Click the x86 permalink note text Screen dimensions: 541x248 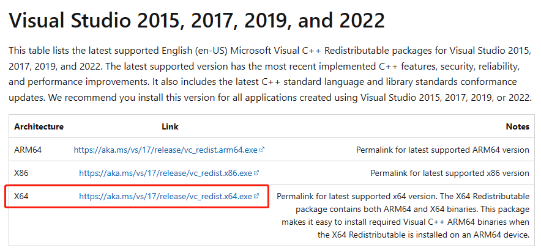point(450,173)
